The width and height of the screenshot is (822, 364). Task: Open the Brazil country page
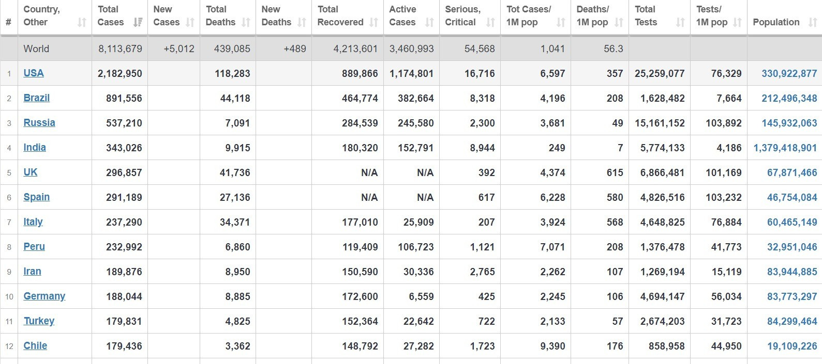[x=37, y=98]
